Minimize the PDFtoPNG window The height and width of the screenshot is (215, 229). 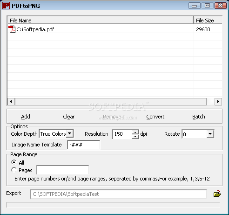coord(195,6)
